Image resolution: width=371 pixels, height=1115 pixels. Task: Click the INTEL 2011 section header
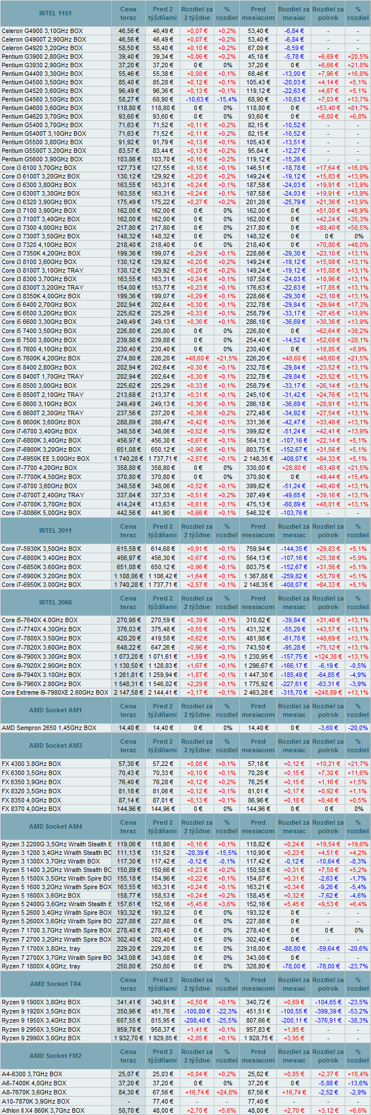[55, 530]
